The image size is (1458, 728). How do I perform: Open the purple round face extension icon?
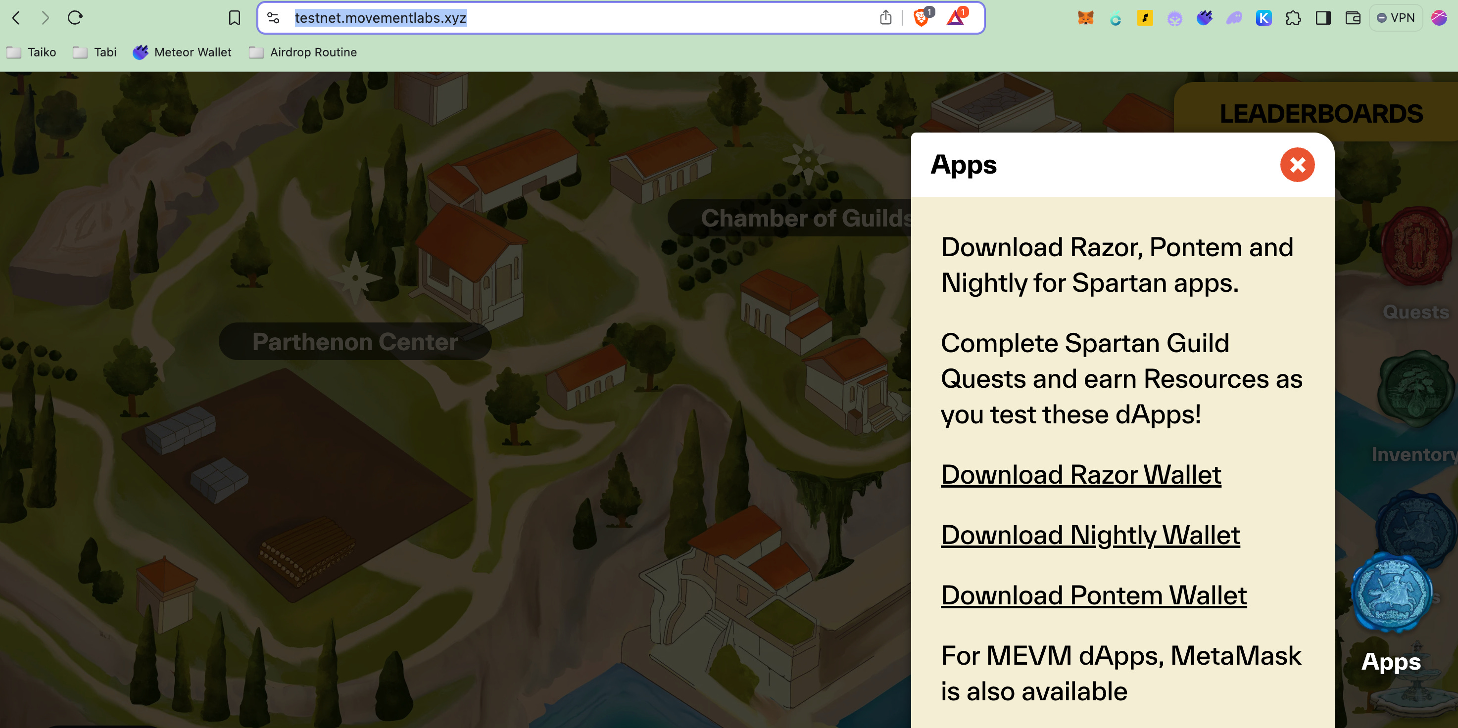pos(1174,19)
